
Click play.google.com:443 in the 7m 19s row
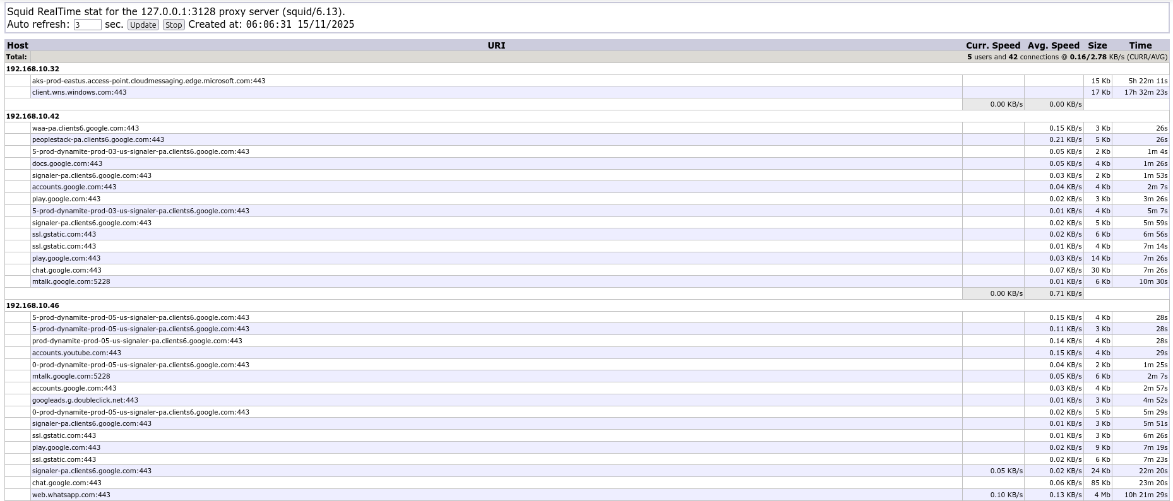[x=66, y=447]
